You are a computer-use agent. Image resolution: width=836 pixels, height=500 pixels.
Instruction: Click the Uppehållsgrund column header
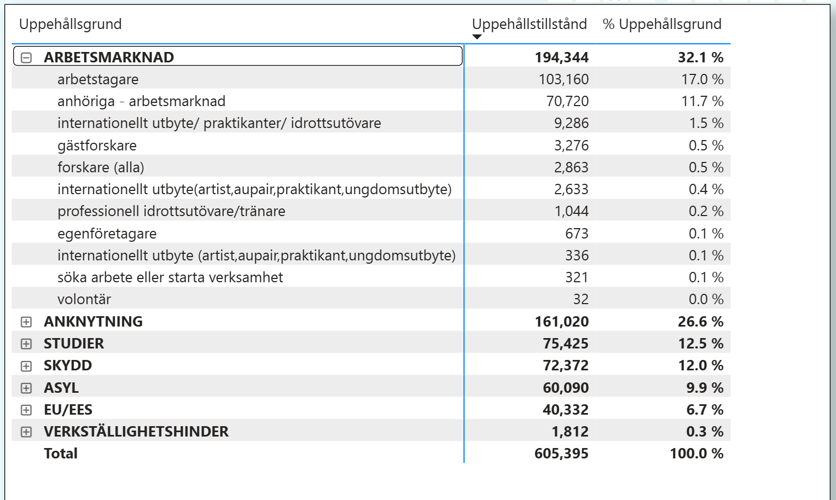(x=71, y=24)
